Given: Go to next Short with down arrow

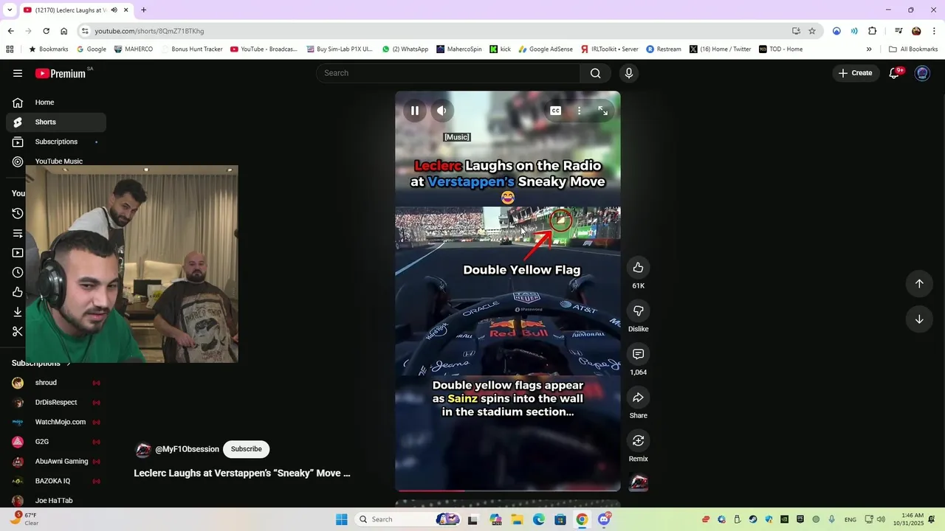Looking at the screenshot, I should [x=919, y=319].
